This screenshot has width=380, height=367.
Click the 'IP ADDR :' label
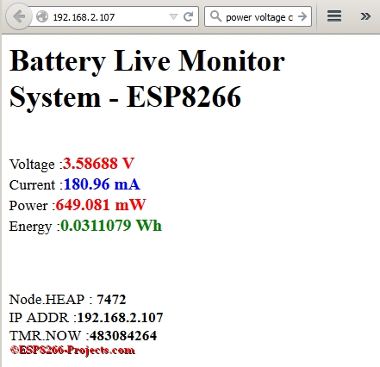point(43,318)
